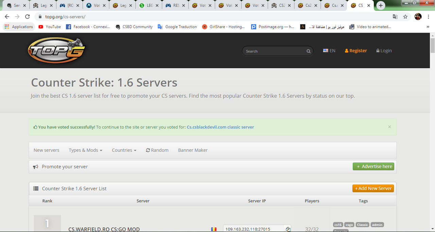
Task: Open the Google Traduction bookmark
Action: click(177, 27)
